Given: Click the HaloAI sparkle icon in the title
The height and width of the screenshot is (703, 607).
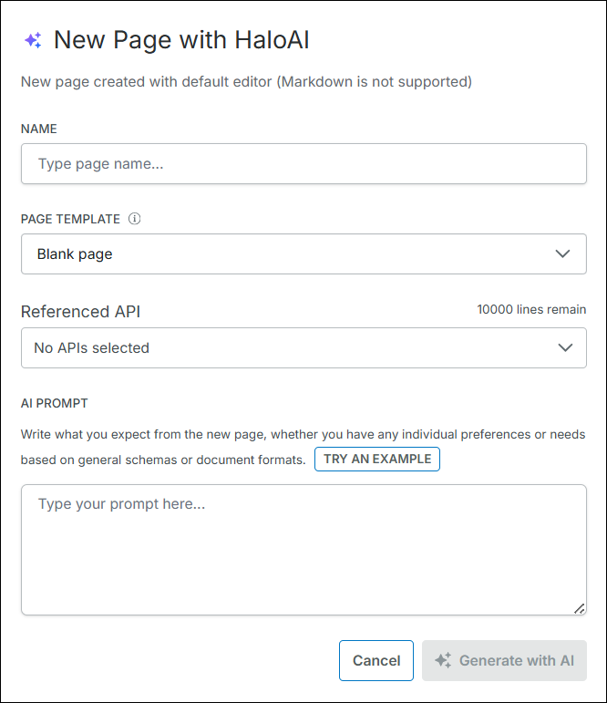Looking at the screenshot, I should [33, 40].
